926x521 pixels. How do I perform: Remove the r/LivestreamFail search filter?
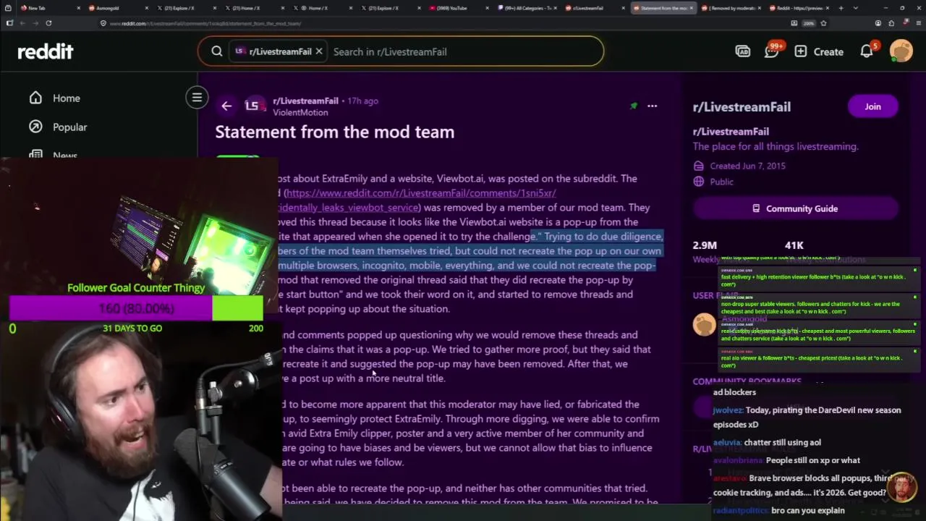point(318,51)
